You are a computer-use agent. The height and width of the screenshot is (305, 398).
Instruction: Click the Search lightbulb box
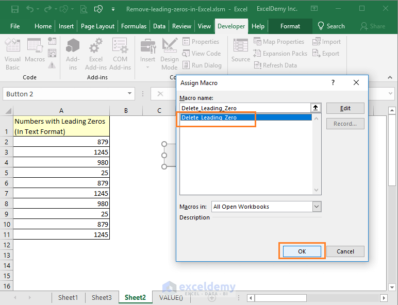pos(331,26)
